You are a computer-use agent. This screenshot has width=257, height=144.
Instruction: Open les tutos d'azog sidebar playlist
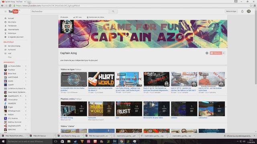(14, 46)
